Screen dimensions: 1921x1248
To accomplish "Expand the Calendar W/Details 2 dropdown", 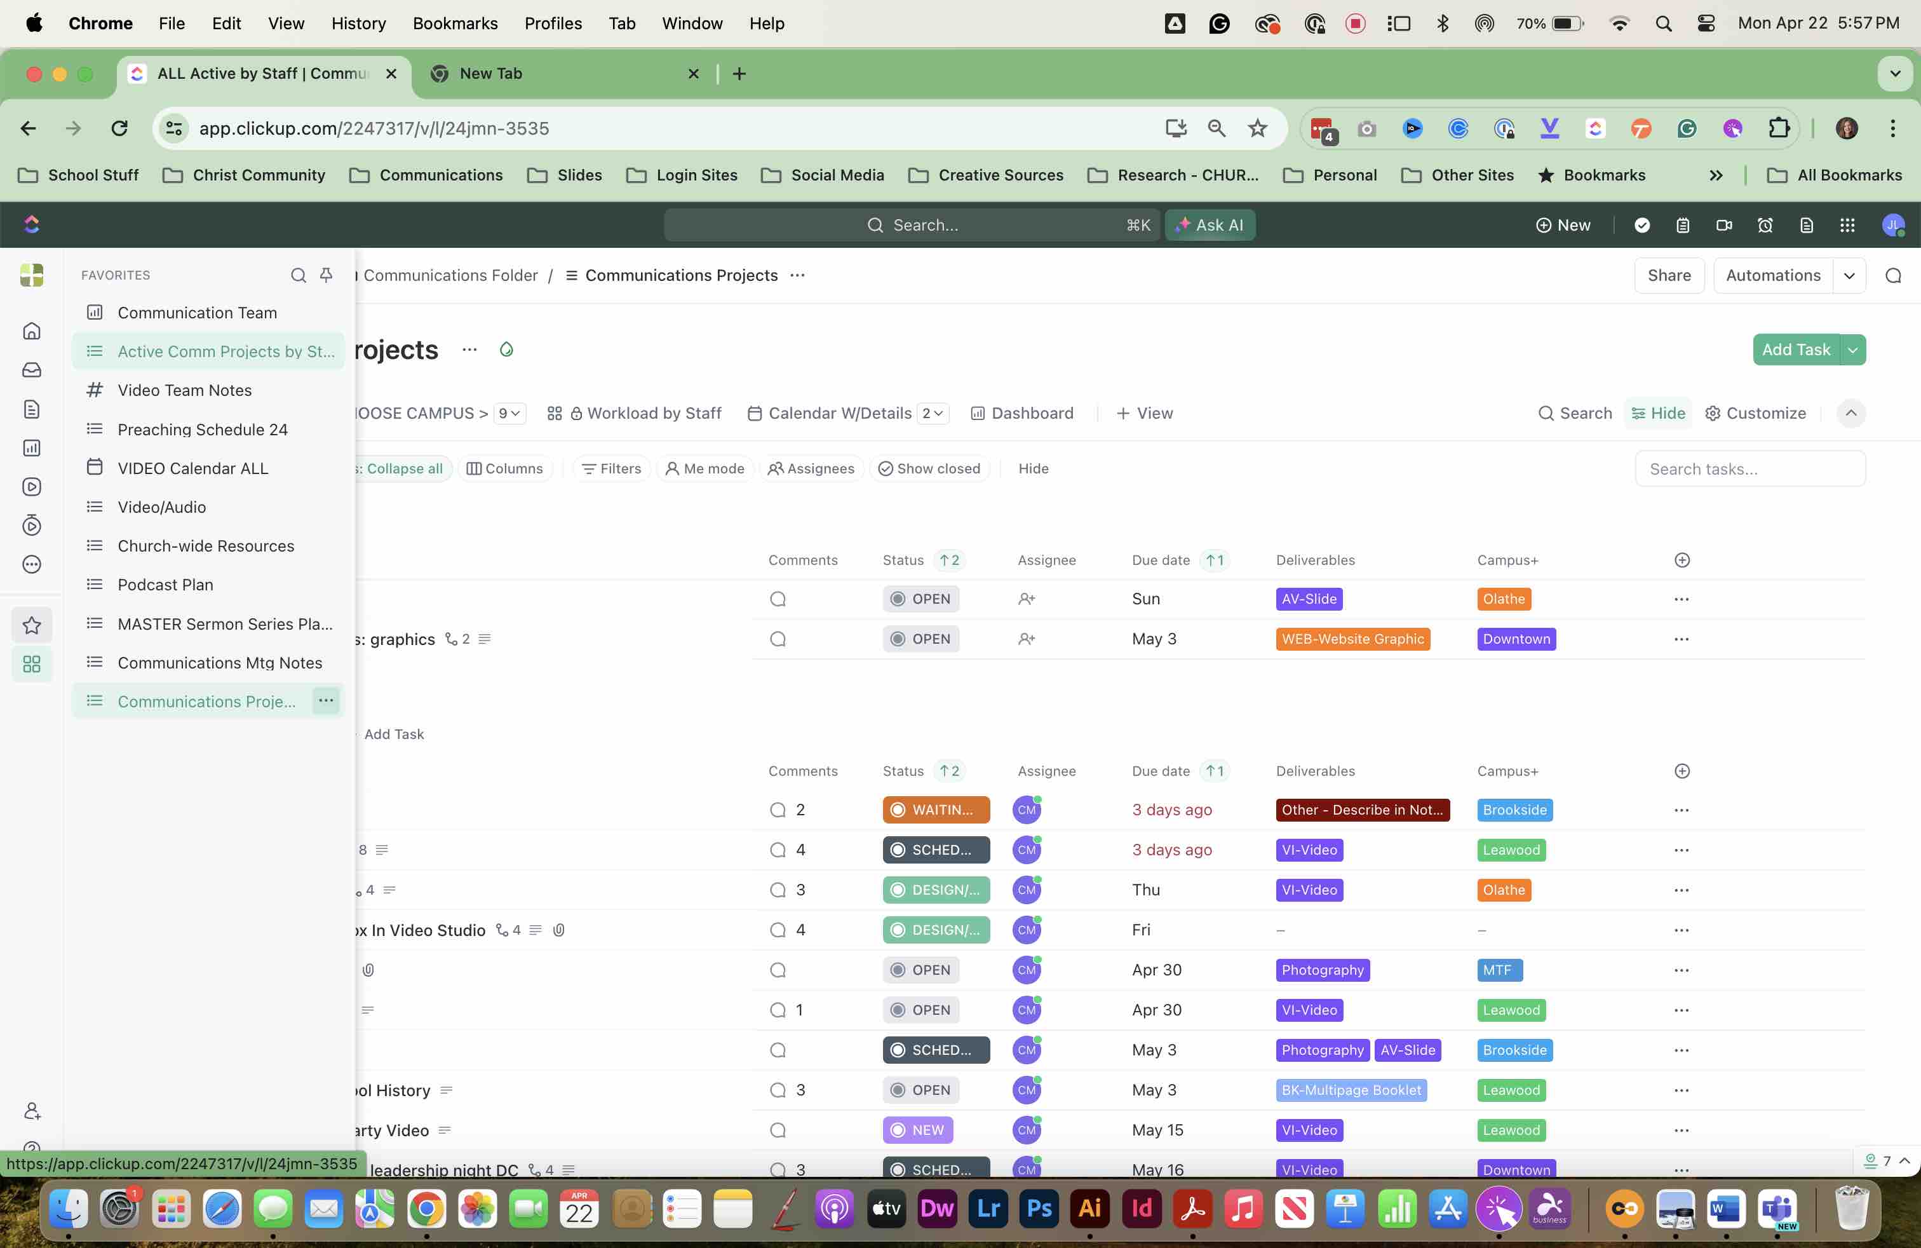I will tap(933, 413).
